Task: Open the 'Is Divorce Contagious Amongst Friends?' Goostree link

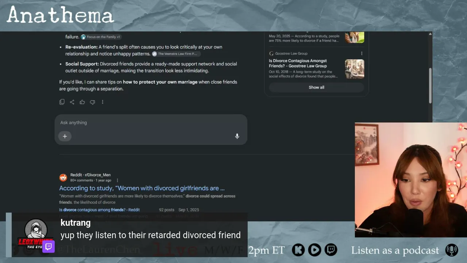Action: 298,63
